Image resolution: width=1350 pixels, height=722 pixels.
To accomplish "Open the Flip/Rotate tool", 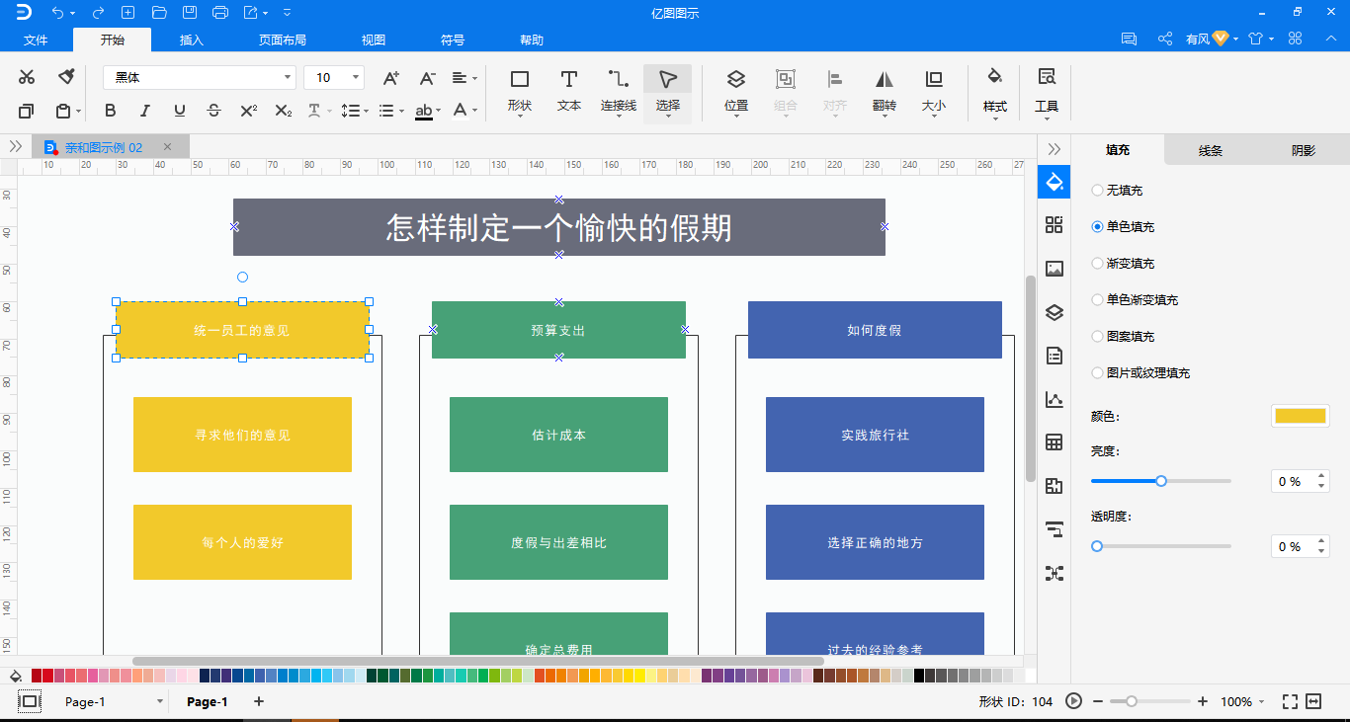I will pos(885,91).
